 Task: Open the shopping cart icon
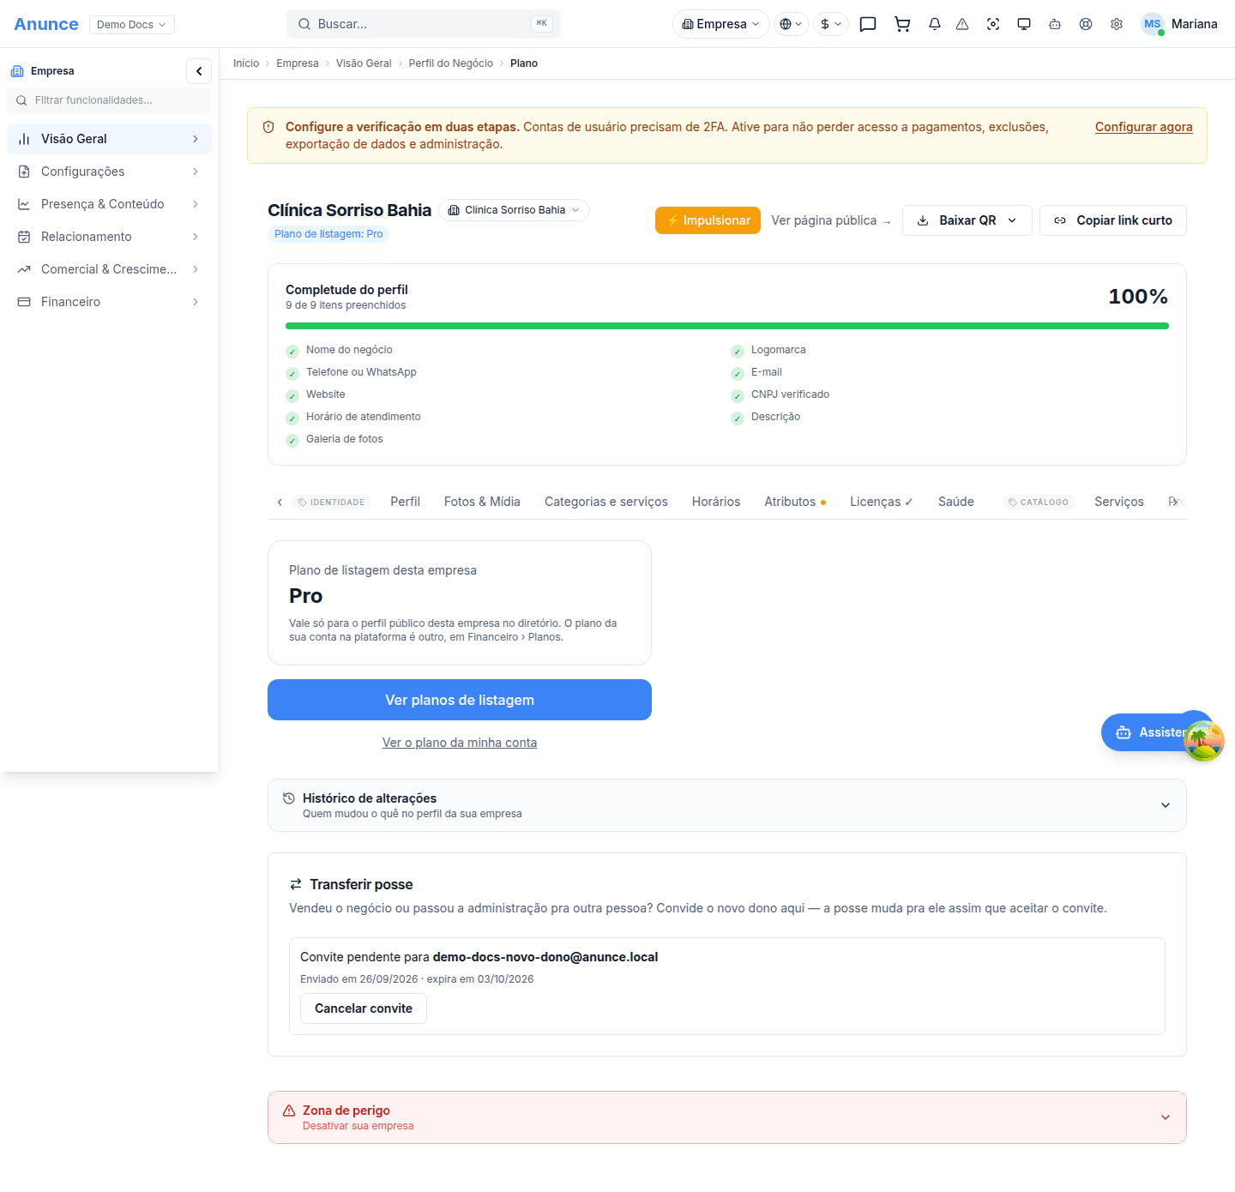pyautogui.click(x=902, y=24)
